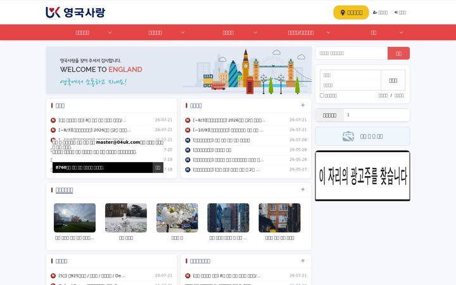
Task: Expand chevron of third navigation menu item
Action: [255, 32]
